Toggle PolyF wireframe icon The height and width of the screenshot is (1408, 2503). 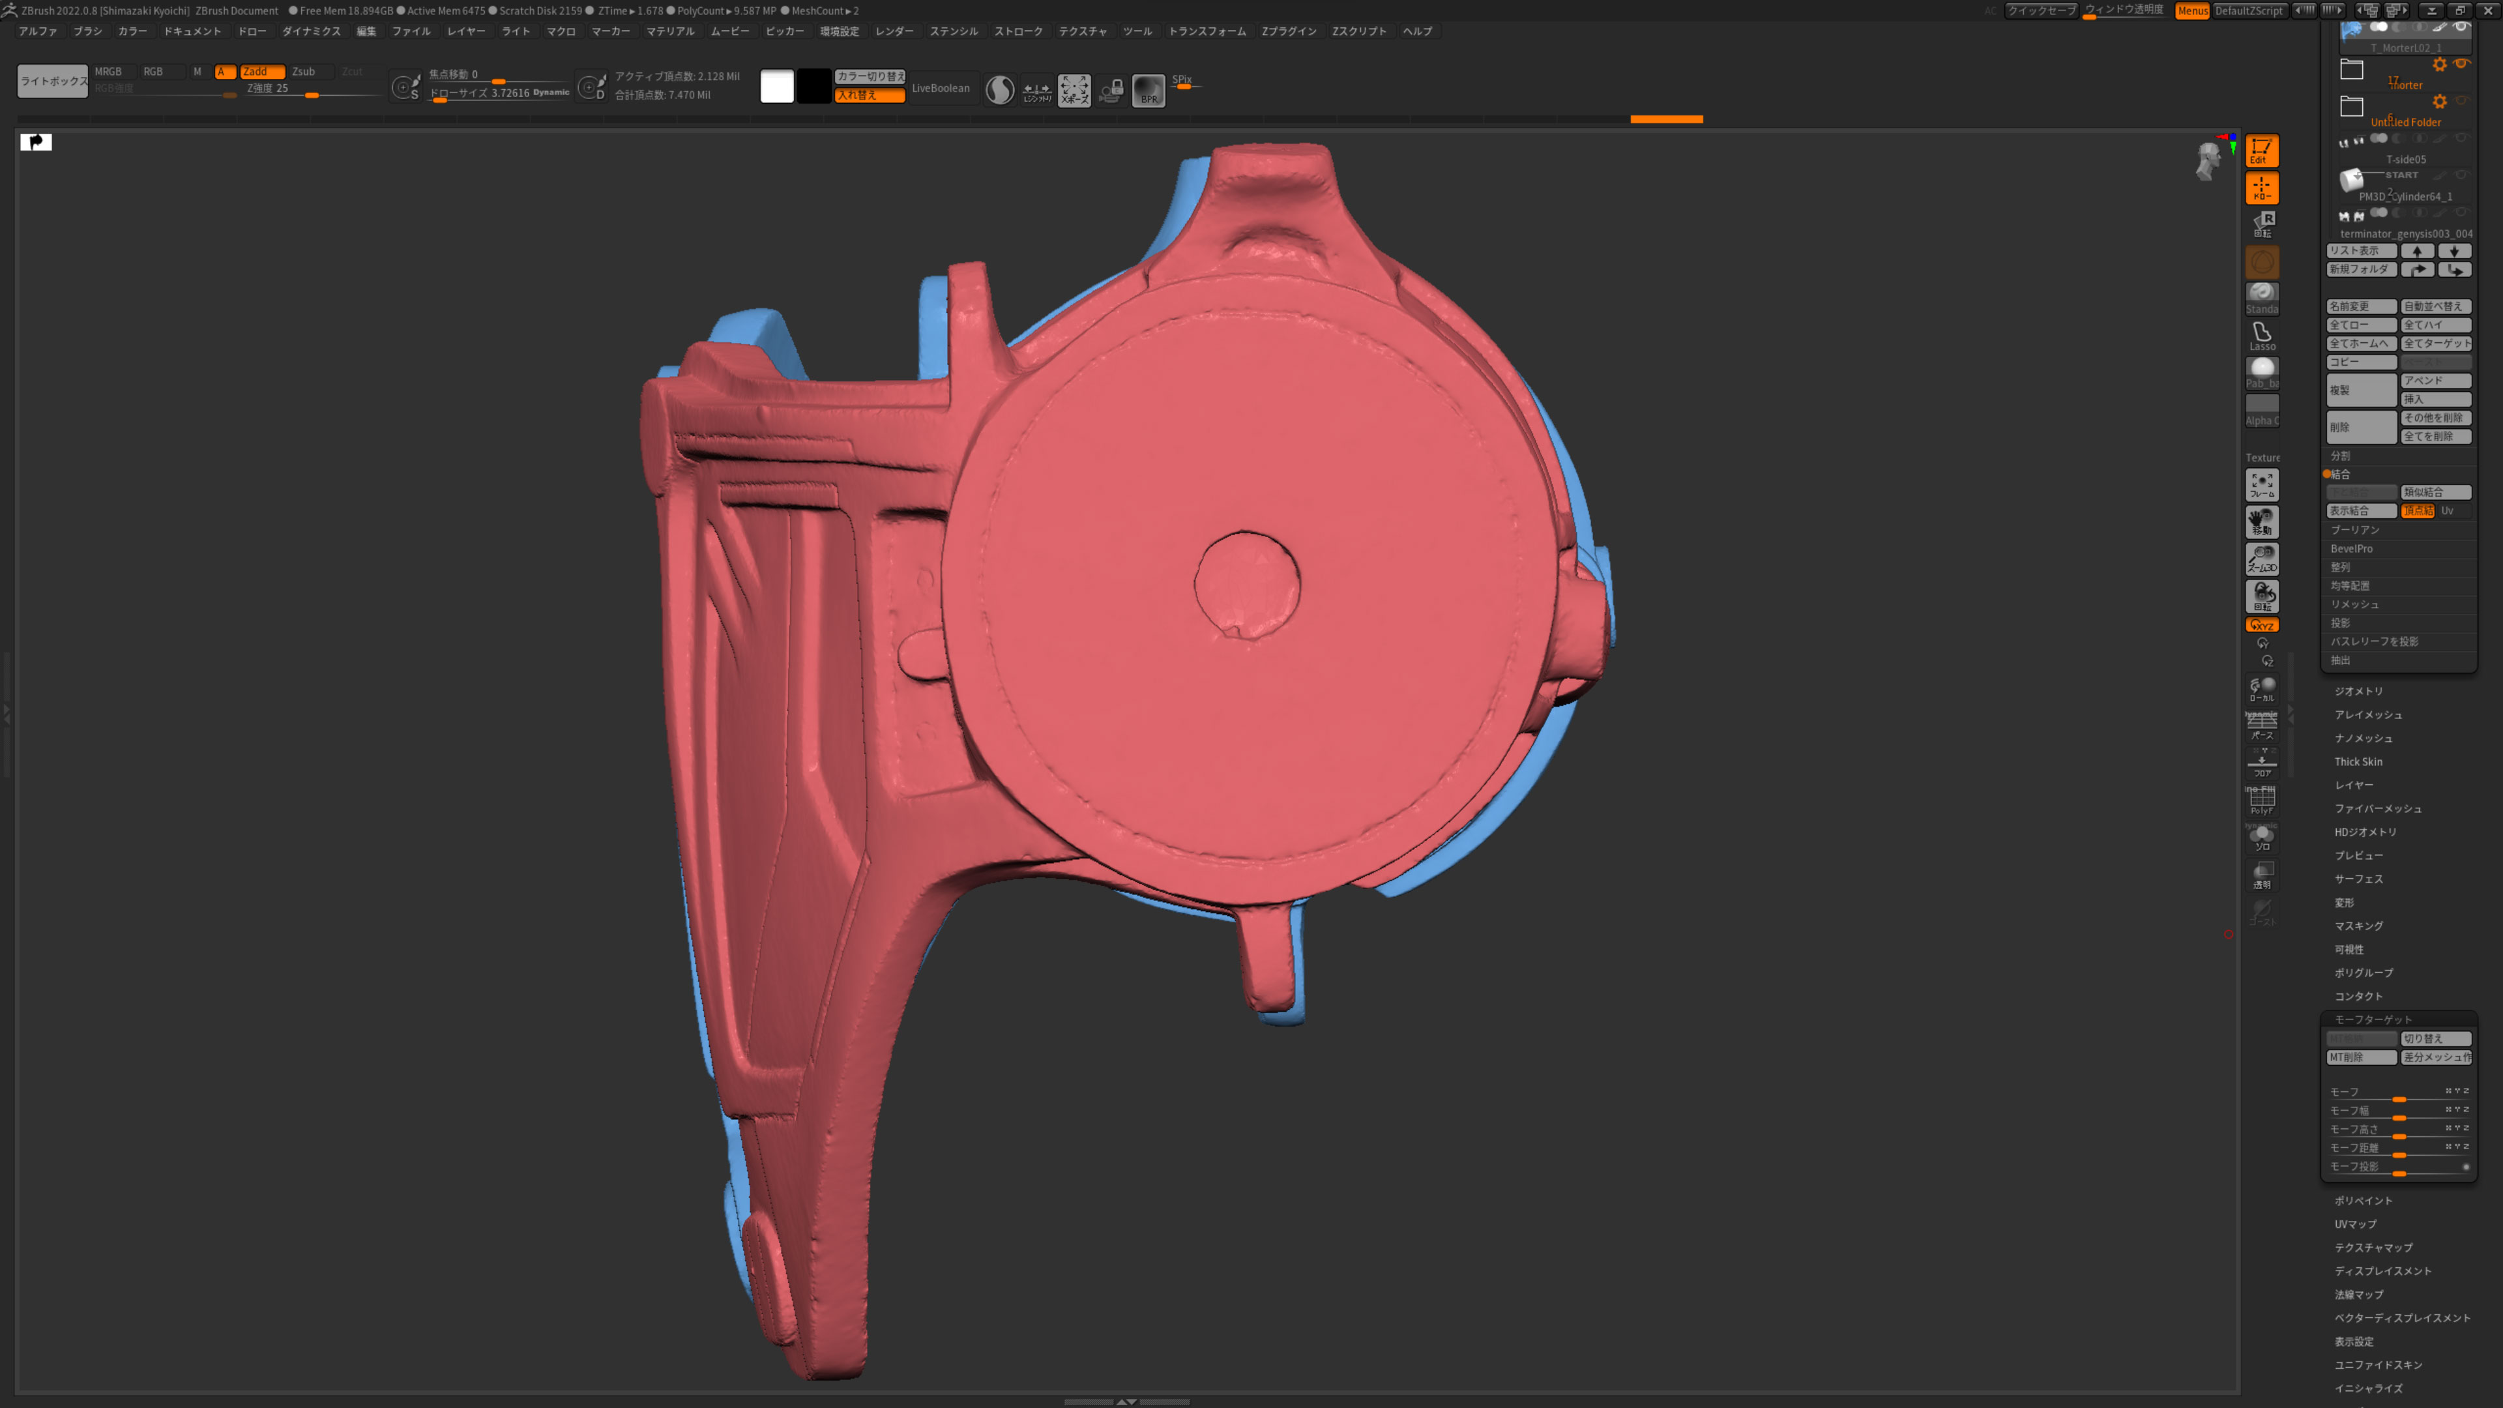[x=2261, y=800]
